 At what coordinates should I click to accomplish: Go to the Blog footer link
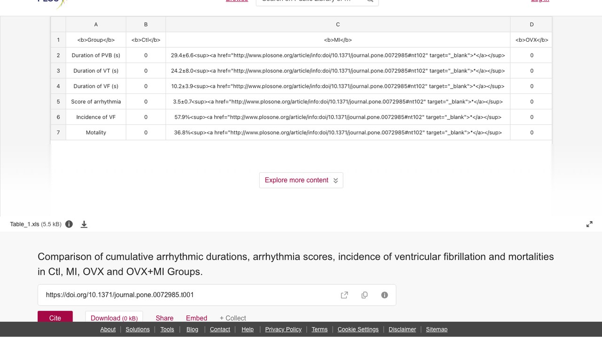(x=192, y=329)
